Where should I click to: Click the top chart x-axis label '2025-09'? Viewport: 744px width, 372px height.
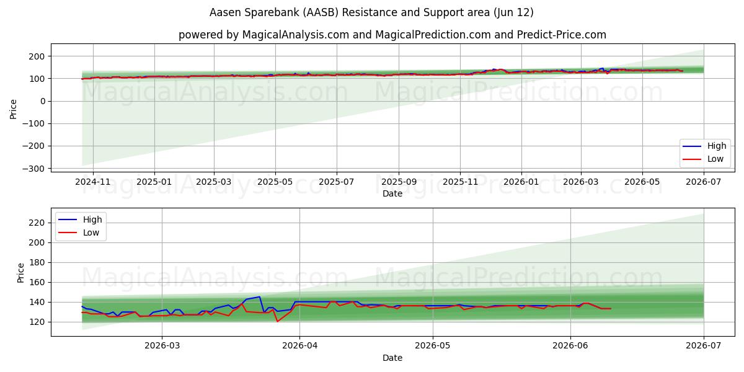pos(398,182)
